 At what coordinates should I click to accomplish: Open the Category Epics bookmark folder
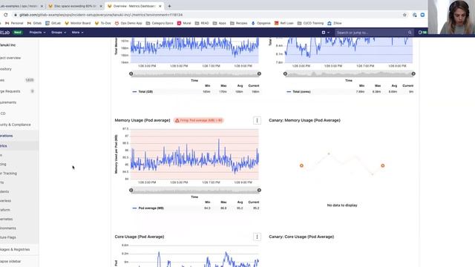(160, 23)
